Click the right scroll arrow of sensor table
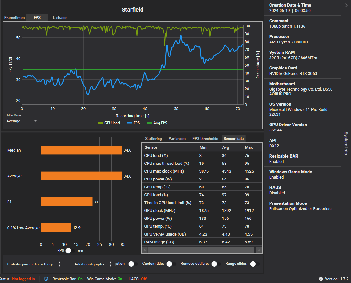 259,250
